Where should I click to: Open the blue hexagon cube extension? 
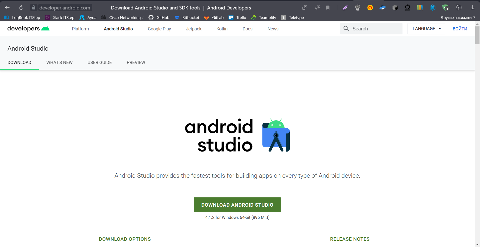click(432, 8)
